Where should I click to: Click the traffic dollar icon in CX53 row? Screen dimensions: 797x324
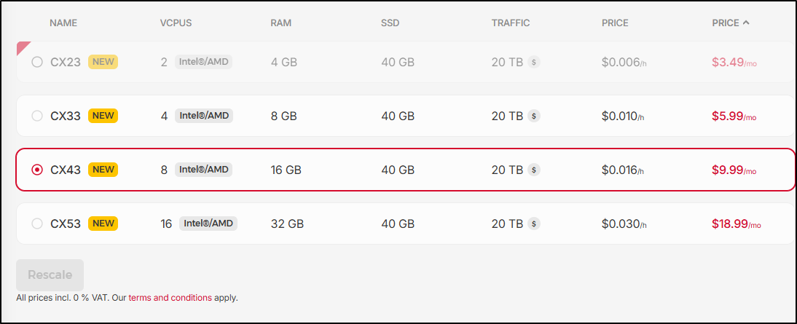534,224
